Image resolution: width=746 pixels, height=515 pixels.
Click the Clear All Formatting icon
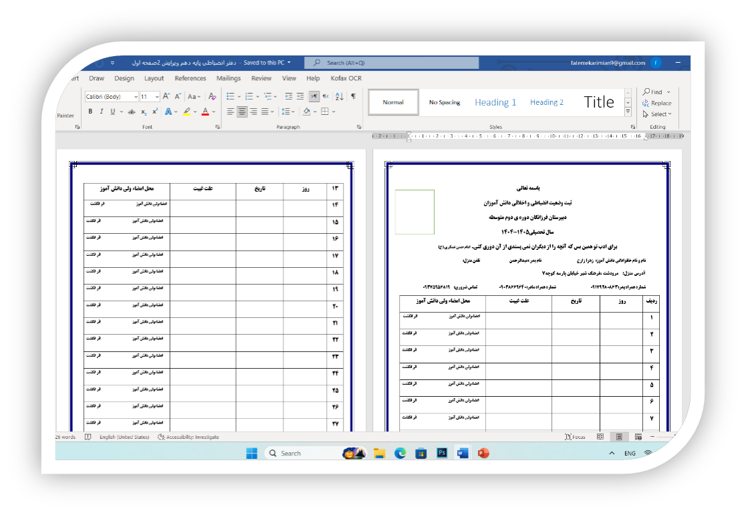tap(212, 96)
